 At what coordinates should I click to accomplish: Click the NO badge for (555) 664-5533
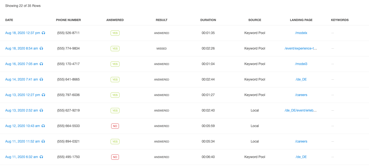115,126
